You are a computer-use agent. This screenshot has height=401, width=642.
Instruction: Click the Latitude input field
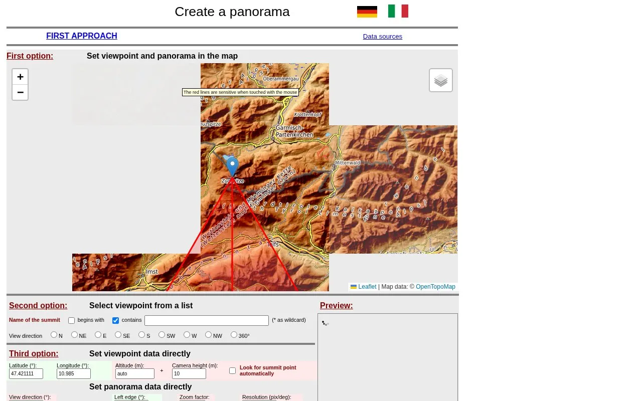point(26,374)
